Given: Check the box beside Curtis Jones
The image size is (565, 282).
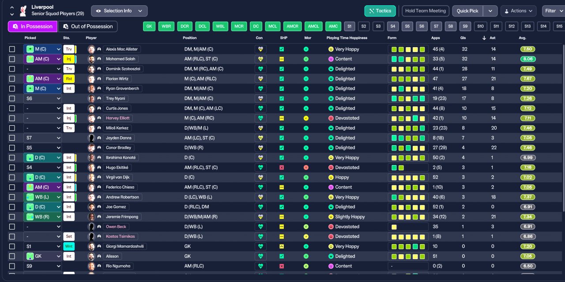Looking at the screenshot, I should (12, 108).
